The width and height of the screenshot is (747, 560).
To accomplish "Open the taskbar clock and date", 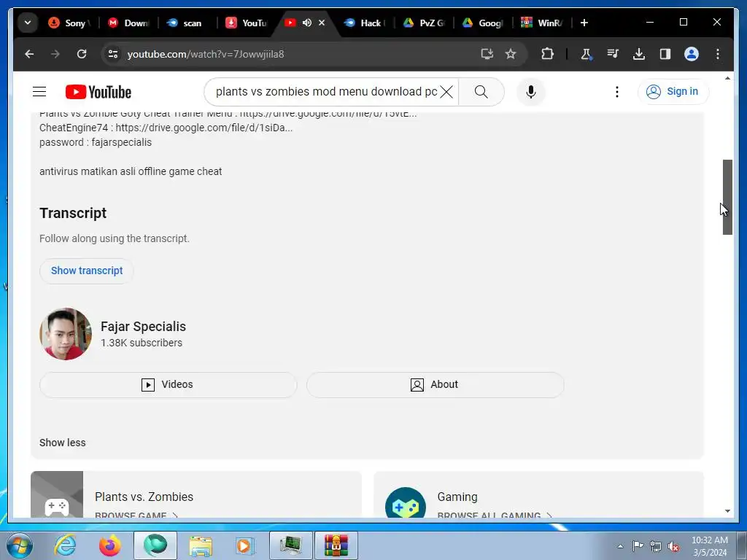I will click(x=709, y=546).
